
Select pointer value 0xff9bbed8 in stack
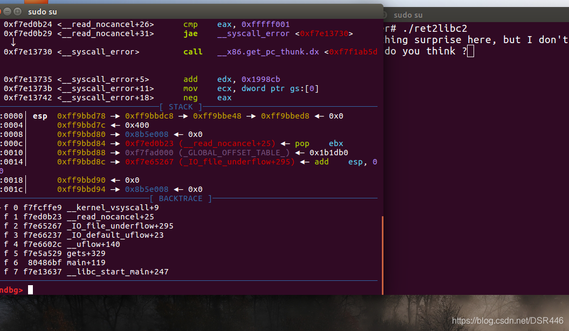[285, 116]
